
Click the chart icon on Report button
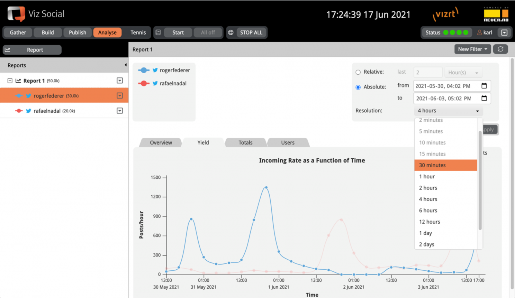pos(8,50)
